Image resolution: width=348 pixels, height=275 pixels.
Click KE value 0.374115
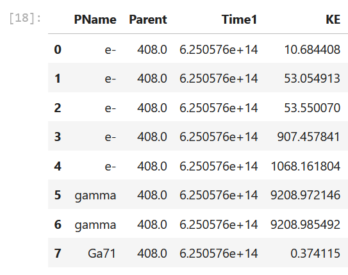pyautogui.click(x=315, y=253)
